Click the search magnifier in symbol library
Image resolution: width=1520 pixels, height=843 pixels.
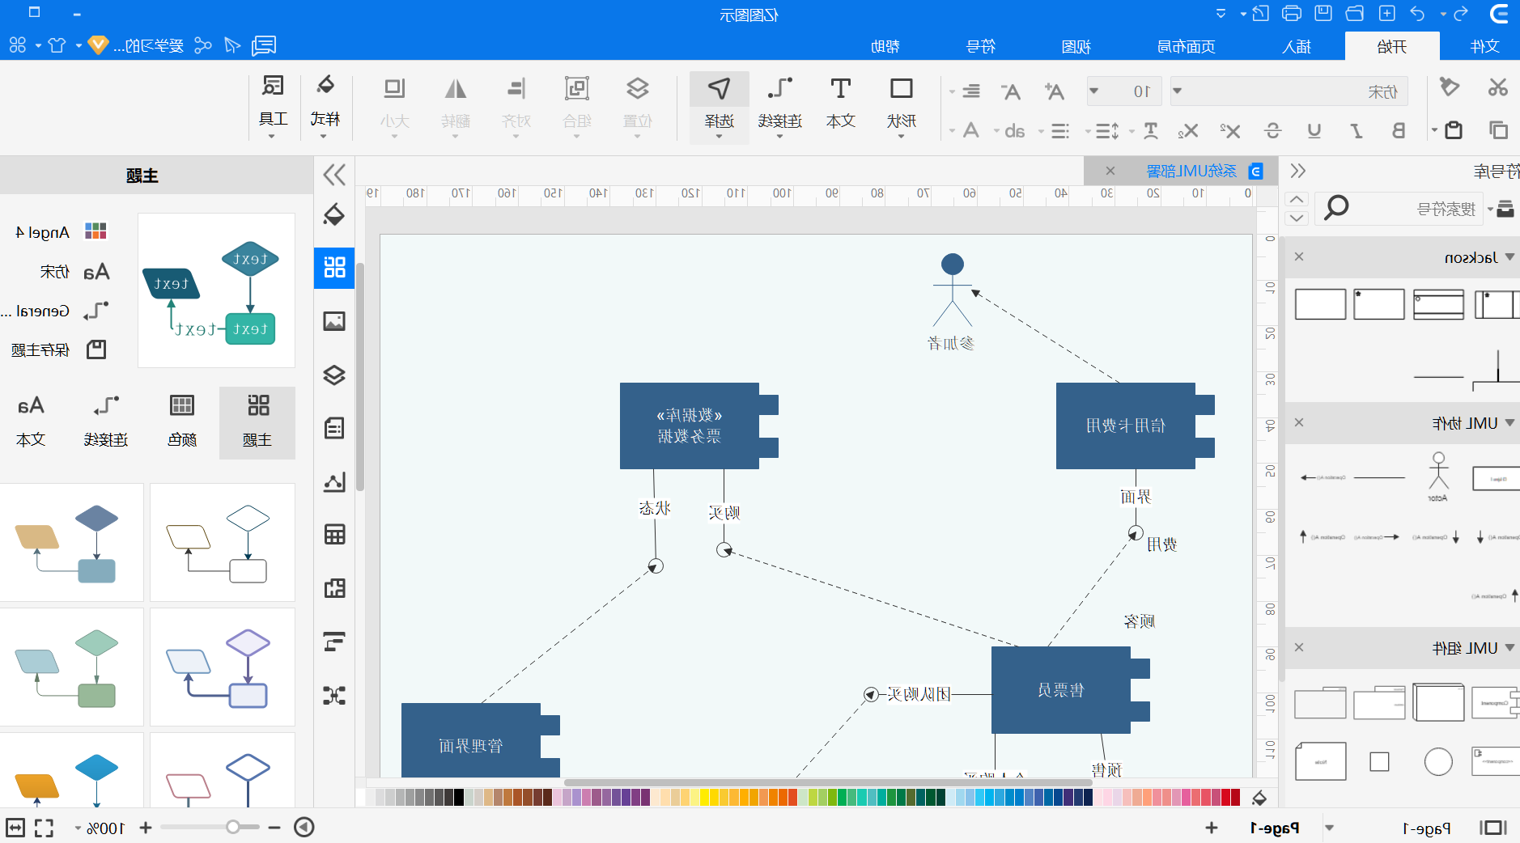(1335, 209)
